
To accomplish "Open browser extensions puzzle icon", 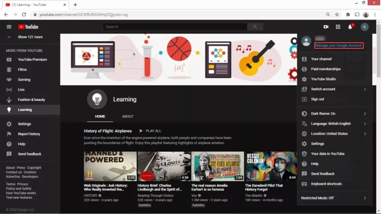I will 348,14.
